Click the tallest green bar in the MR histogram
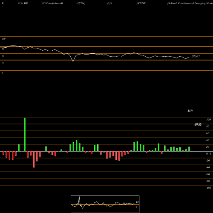The width and height of the screenshot is (213, 213). click(25, 135)
